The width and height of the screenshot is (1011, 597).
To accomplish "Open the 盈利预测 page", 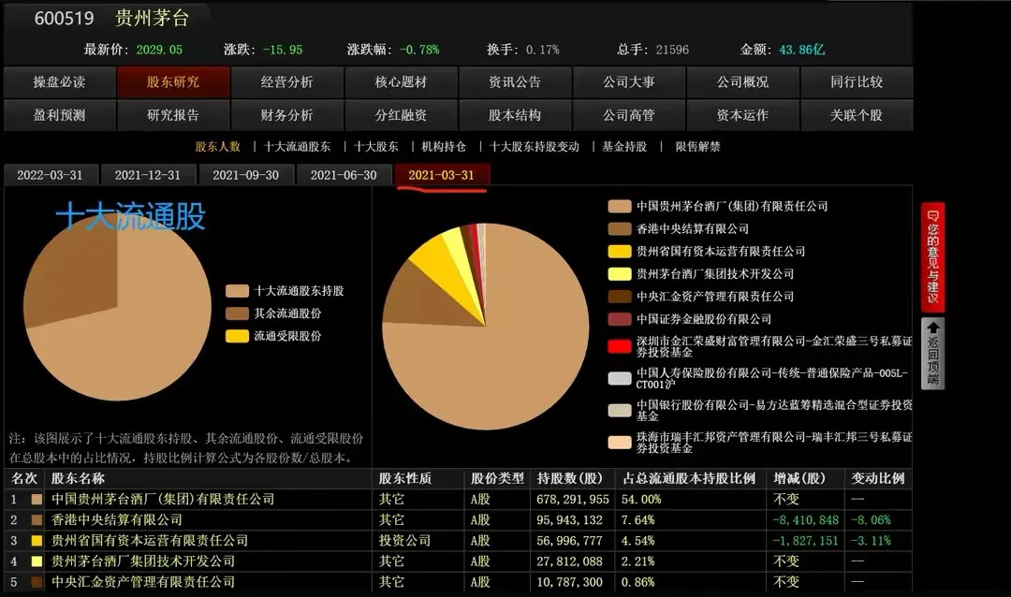I will (x=58, y=116).
